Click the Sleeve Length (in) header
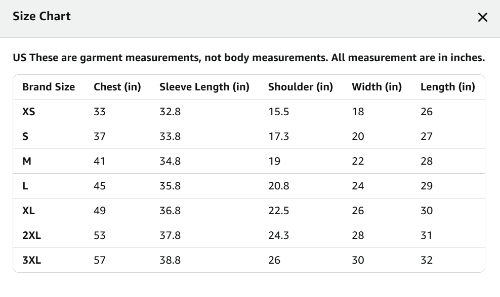The height and width of the screenshot is (297, 500). pos(204,87)
